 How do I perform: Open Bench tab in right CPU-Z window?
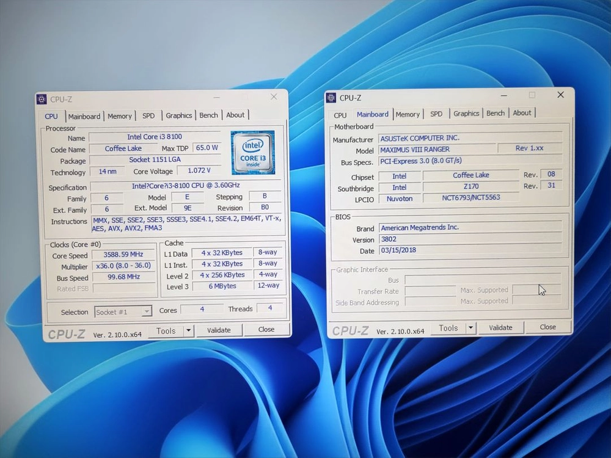(x=496, y=113)
